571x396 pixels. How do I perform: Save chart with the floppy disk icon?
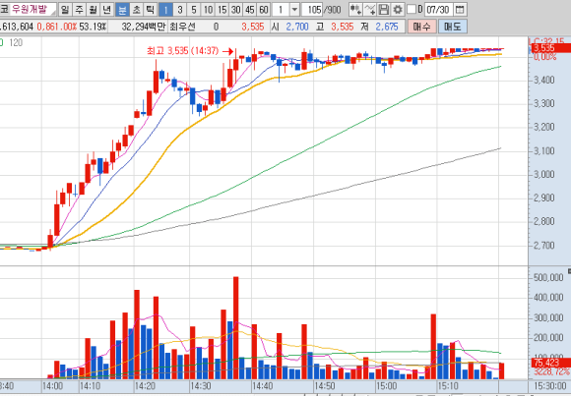(384, 10)
